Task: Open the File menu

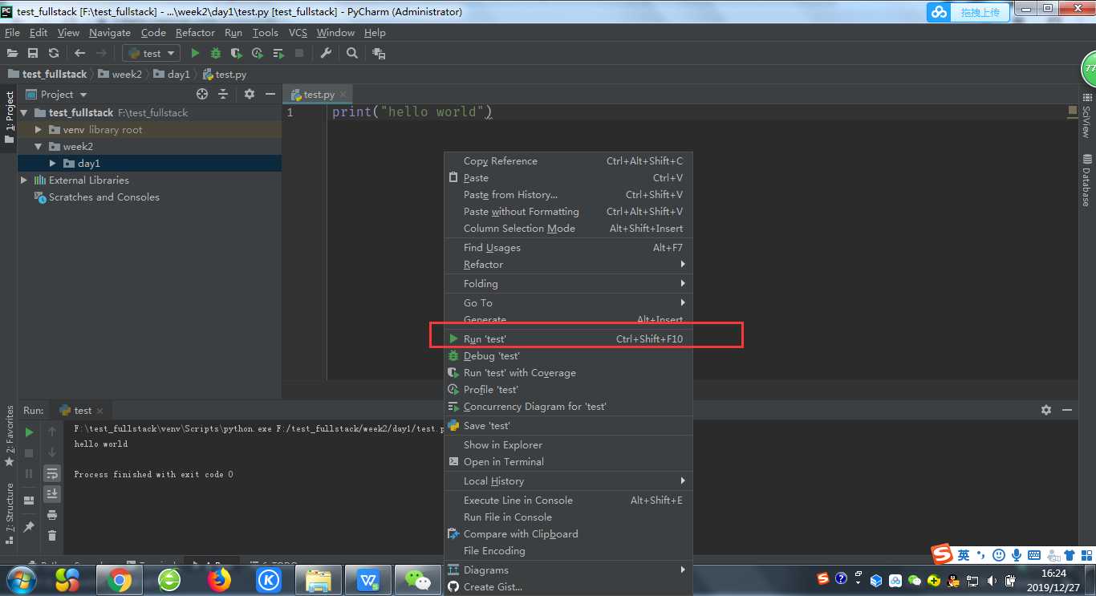Action: 12,32
